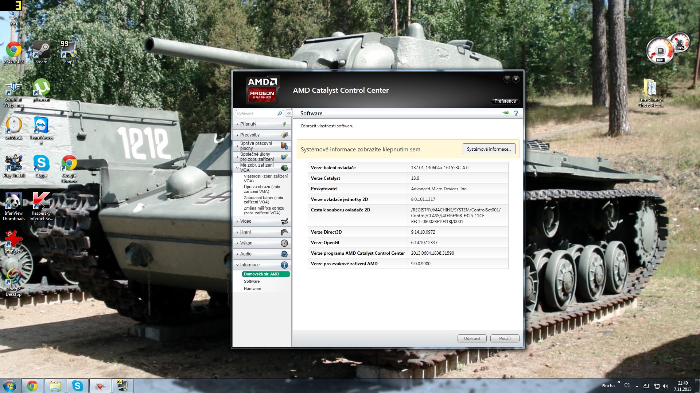Image resolution: width=700 pixels, height=393 pixels.
Task: Launch the Steam desktop icon
Action: click(41, 52)
